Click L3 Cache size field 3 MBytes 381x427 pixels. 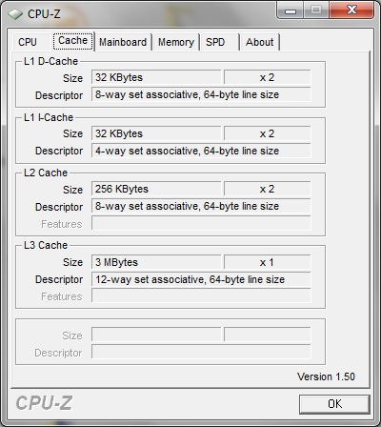[x=156, y=262]
